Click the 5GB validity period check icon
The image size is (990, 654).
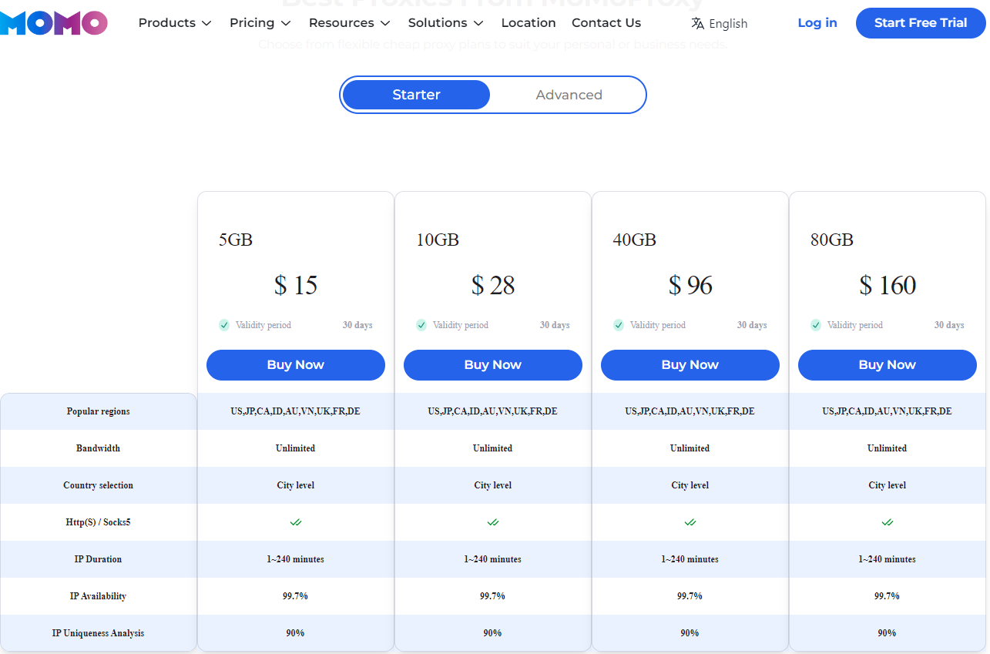[224, 325]
